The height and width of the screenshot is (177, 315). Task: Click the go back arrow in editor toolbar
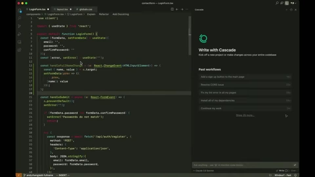pyautogui.click(x=177, y=9)
